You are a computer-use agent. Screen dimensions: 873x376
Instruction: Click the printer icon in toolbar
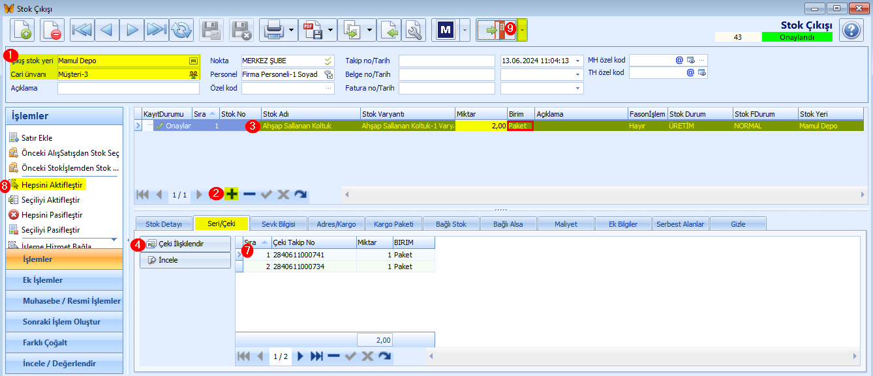click(272, 30)
